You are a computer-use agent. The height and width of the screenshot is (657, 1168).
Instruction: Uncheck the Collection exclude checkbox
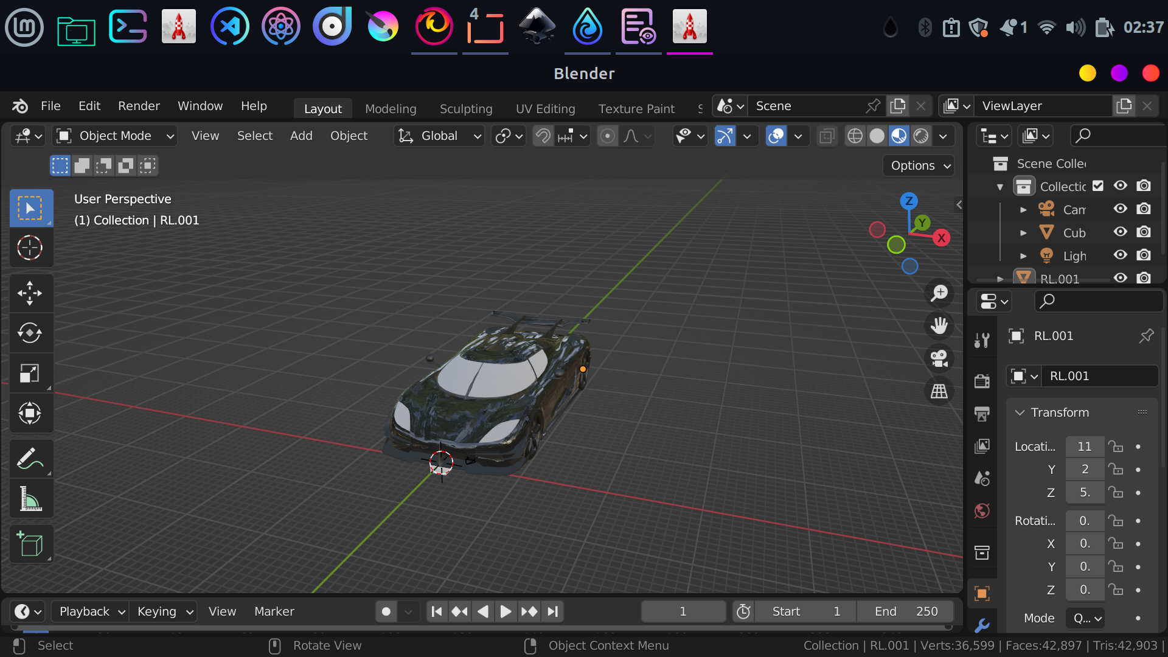coord(1098,186)
